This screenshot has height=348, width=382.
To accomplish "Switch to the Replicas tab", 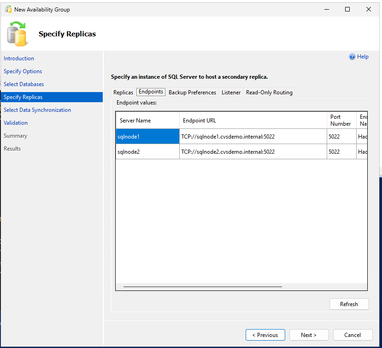I will point(123,92).
